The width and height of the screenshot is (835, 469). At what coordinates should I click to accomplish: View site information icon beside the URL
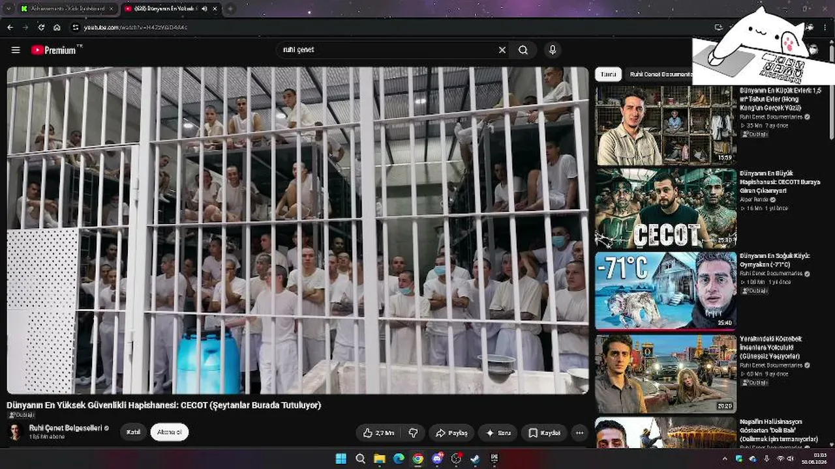coord(75,27)
